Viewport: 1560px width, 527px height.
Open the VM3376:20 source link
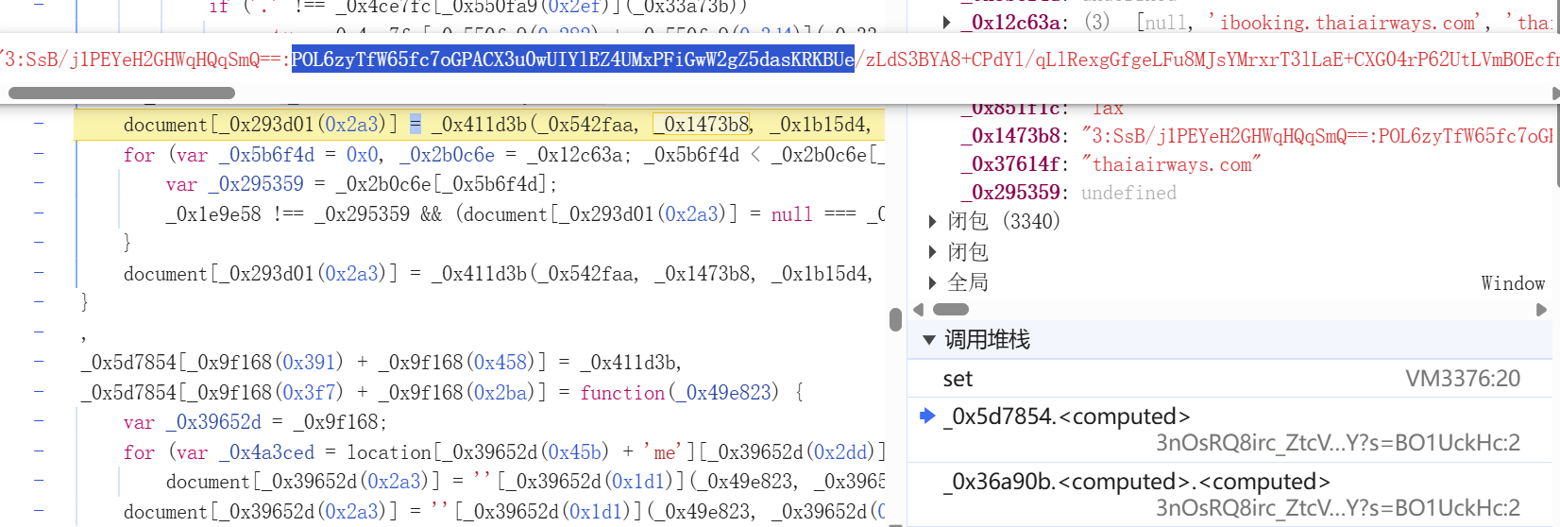(x=1462, y=379)
